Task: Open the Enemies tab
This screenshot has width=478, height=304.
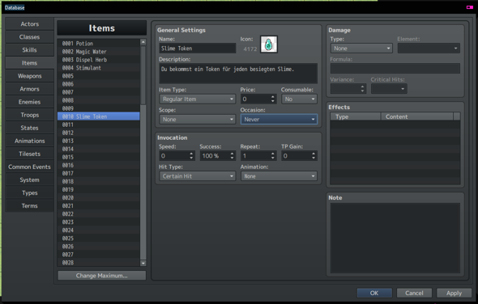Action: 29,102
